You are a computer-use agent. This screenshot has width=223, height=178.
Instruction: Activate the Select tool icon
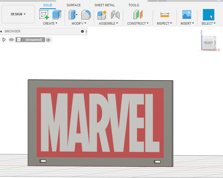coord(209,15)
